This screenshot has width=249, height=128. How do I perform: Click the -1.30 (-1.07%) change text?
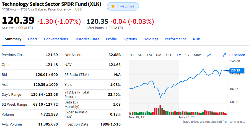[x=59, y=22]
